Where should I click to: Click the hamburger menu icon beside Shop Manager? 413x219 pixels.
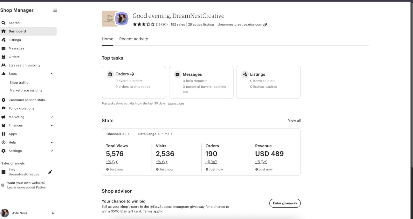(55, 10)
